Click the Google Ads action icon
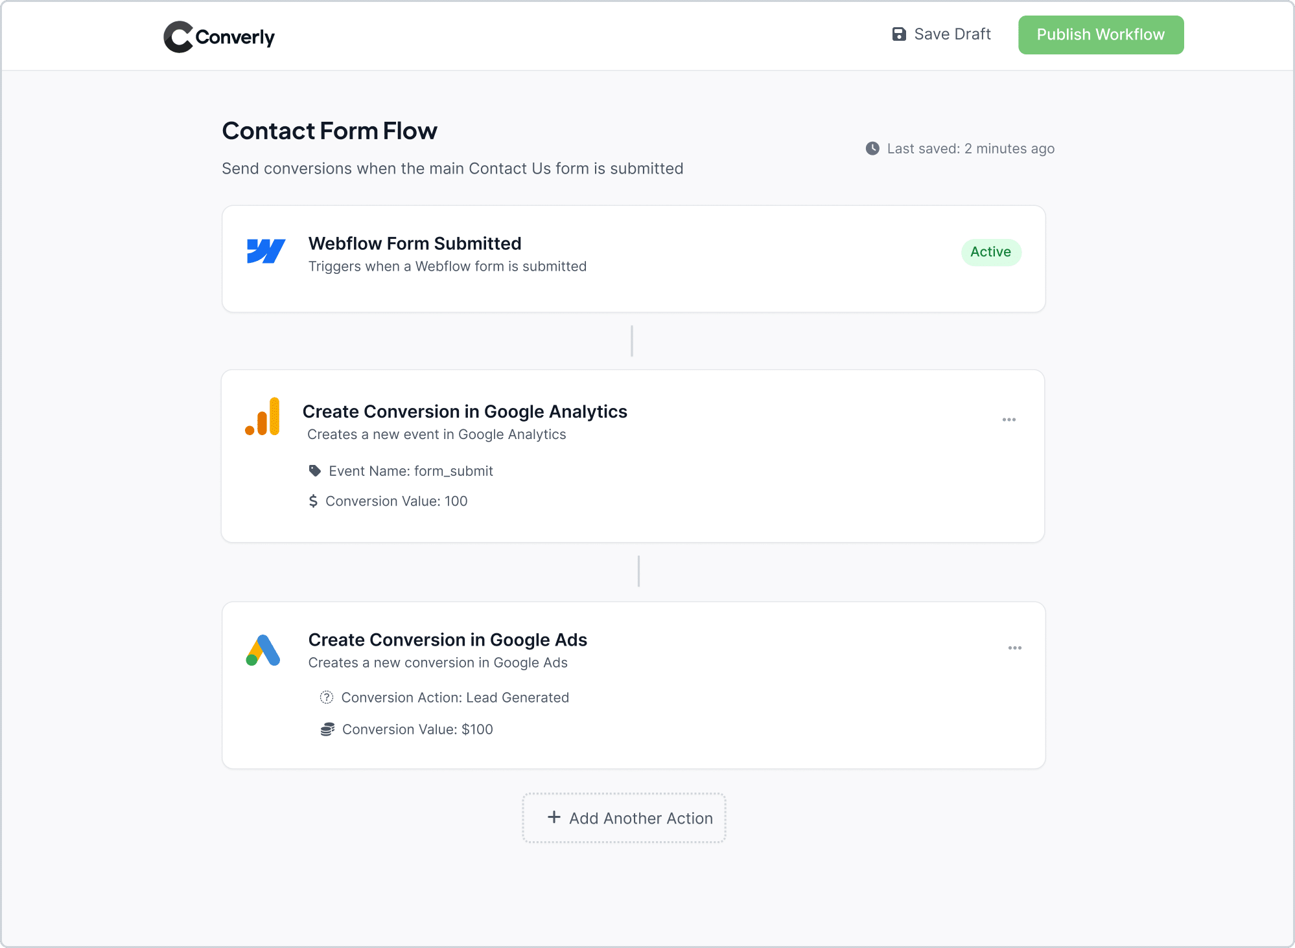This screenshot has width=1295, height=948. click(x=262, y=649)
